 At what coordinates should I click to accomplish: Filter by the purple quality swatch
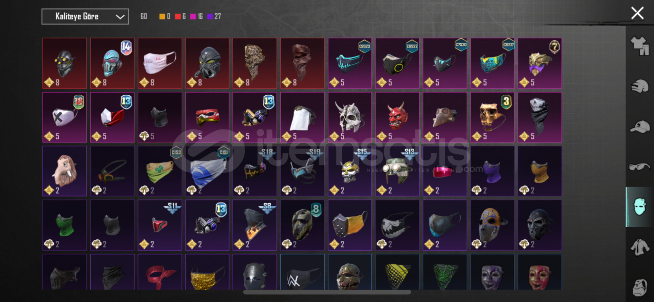tap(210, 16)
